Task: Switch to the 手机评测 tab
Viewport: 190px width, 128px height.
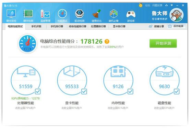Action: [36, 26]
